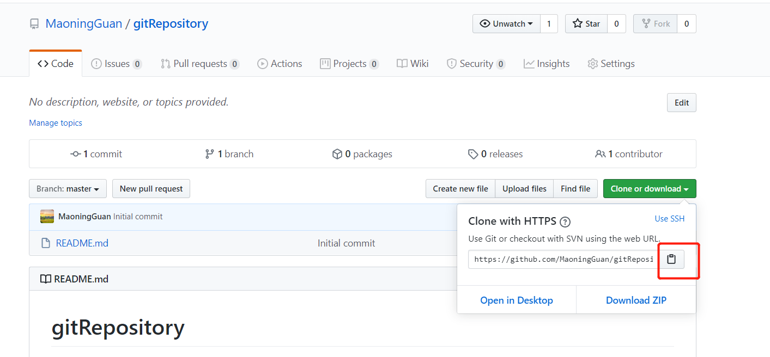The image size is (770, 357).
Task: Star the gitRepository repository
Action: (586, 24)
